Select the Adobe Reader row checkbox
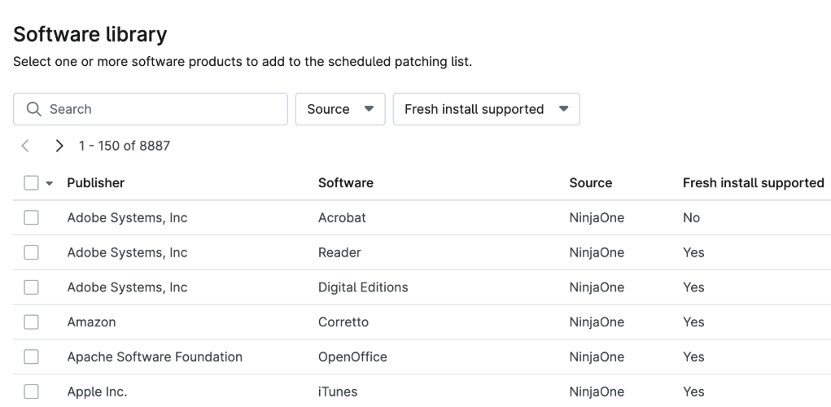This screenshot has width=831, height=407. click(x=31, y=252)
